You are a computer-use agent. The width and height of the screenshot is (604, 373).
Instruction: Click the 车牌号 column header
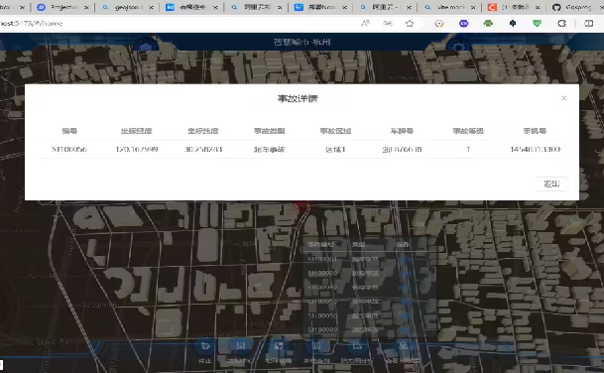(402, 131)
